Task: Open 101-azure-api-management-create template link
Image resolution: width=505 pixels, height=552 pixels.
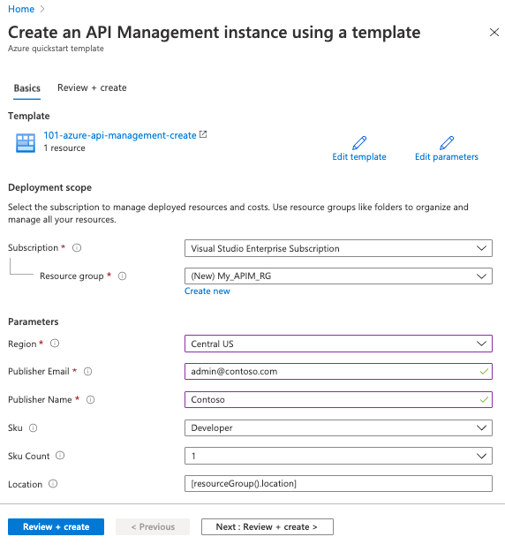Action: tap(120, 135)
